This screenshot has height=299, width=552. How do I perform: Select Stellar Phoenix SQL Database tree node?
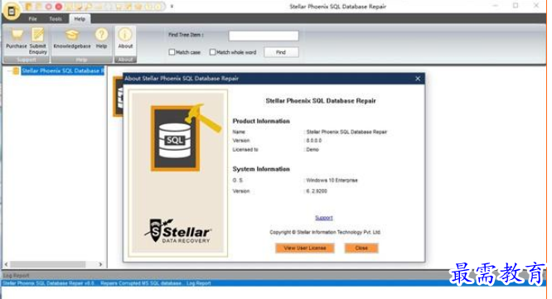tap(63, 70)
